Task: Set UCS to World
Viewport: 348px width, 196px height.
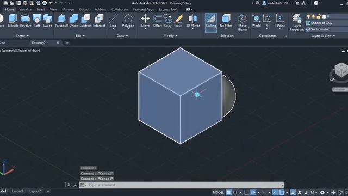Action: 256,21
